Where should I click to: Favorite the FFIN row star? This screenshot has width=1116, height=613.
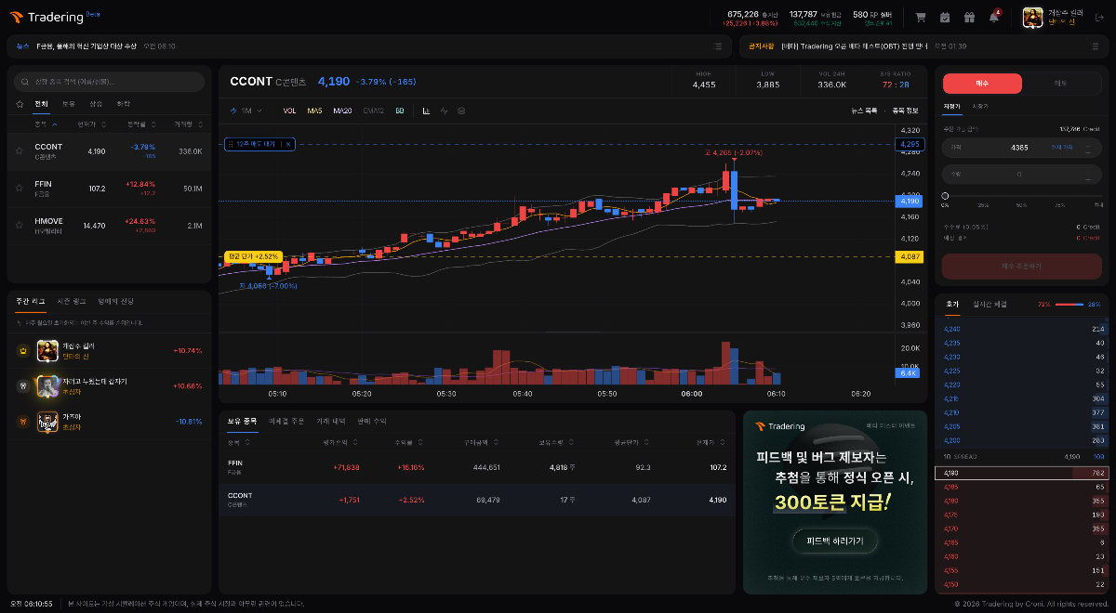click(20, 188)
